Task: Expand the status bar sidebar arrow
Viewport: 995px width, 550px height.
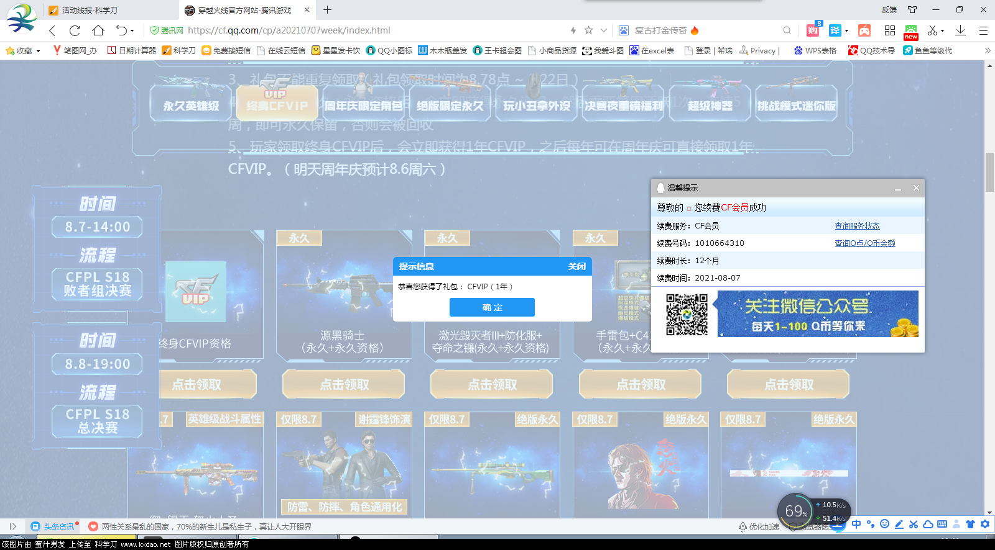Action: pyautogui.click(x=12, y=526)
